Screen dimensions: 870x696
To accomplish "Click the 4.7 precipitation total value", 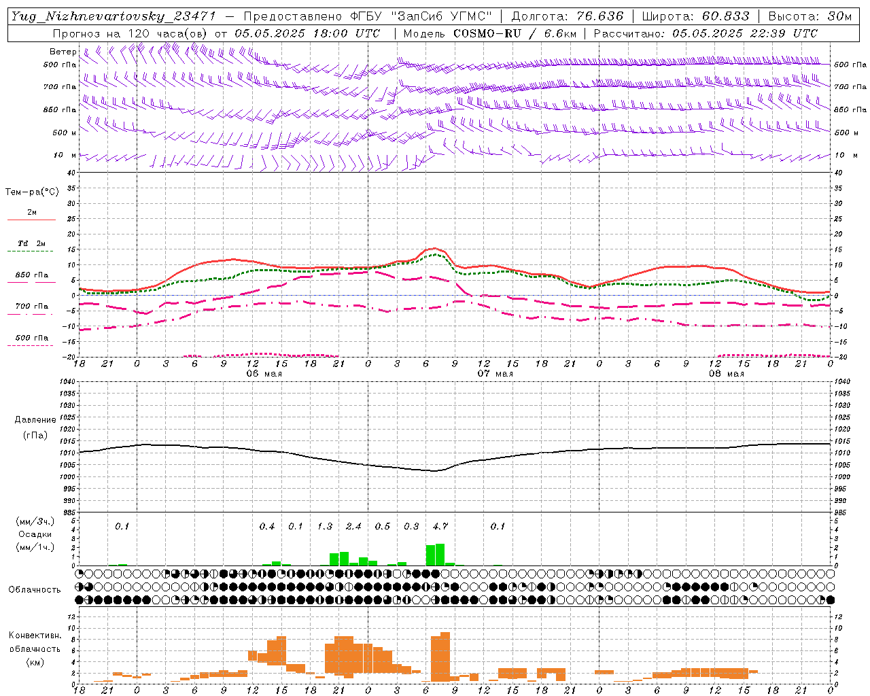I will coord(440,526).
